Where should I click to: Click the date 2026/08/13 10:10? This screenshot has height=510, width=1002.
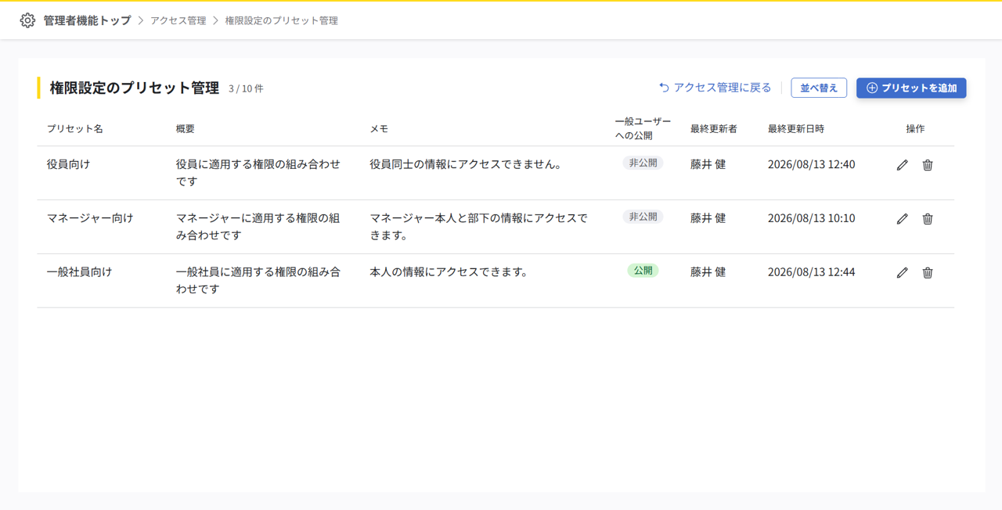[811, 218]
